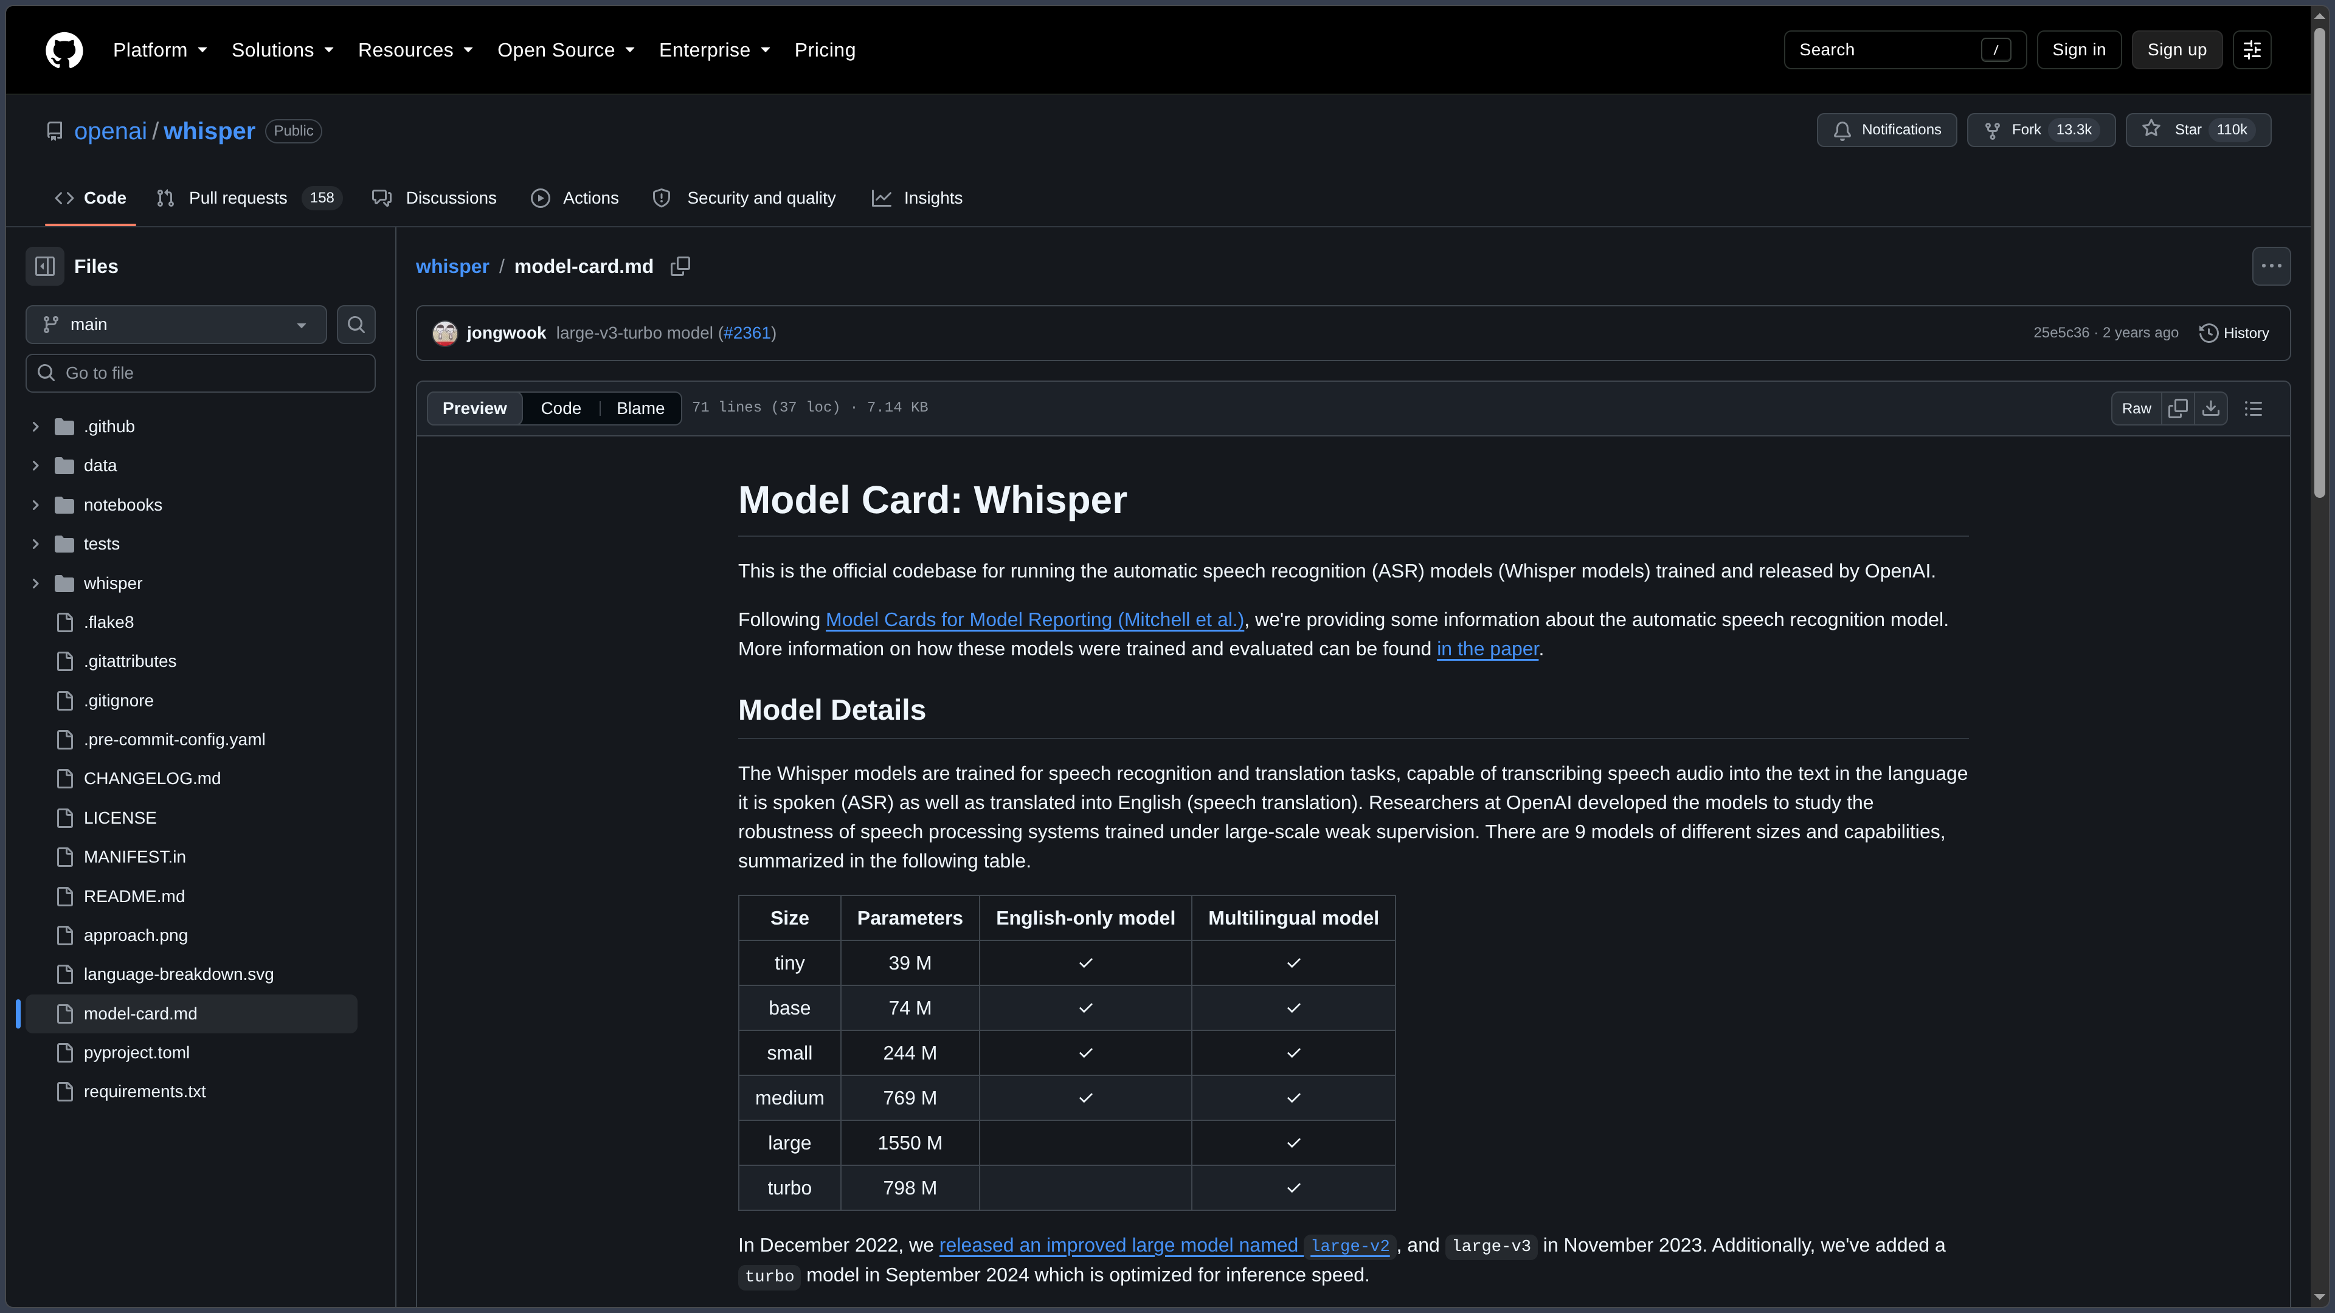Expand the notebooks folder
Viewport: 2335px width, 1313px height.
pyautogui.click(x=35, y=505)
